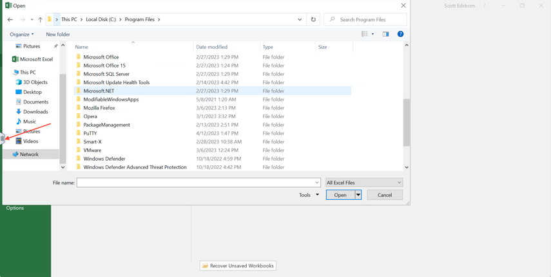Click the Back navigation arrow
This screenshot has height=277, width=551.
[10, 19]
